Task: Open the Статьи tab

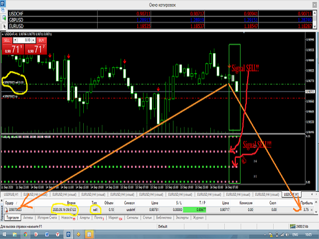Action: pyautogui.click(x=147, y=218)
